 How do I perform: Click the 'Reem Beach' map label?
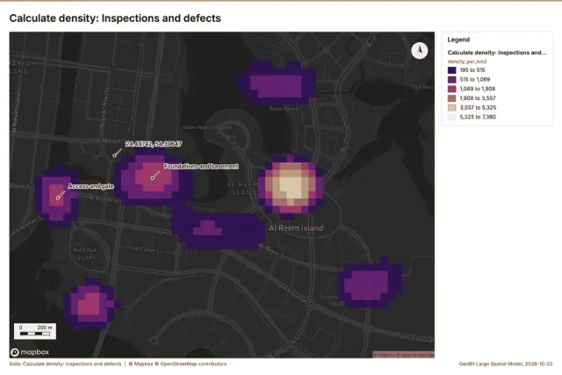coord(284,109)
